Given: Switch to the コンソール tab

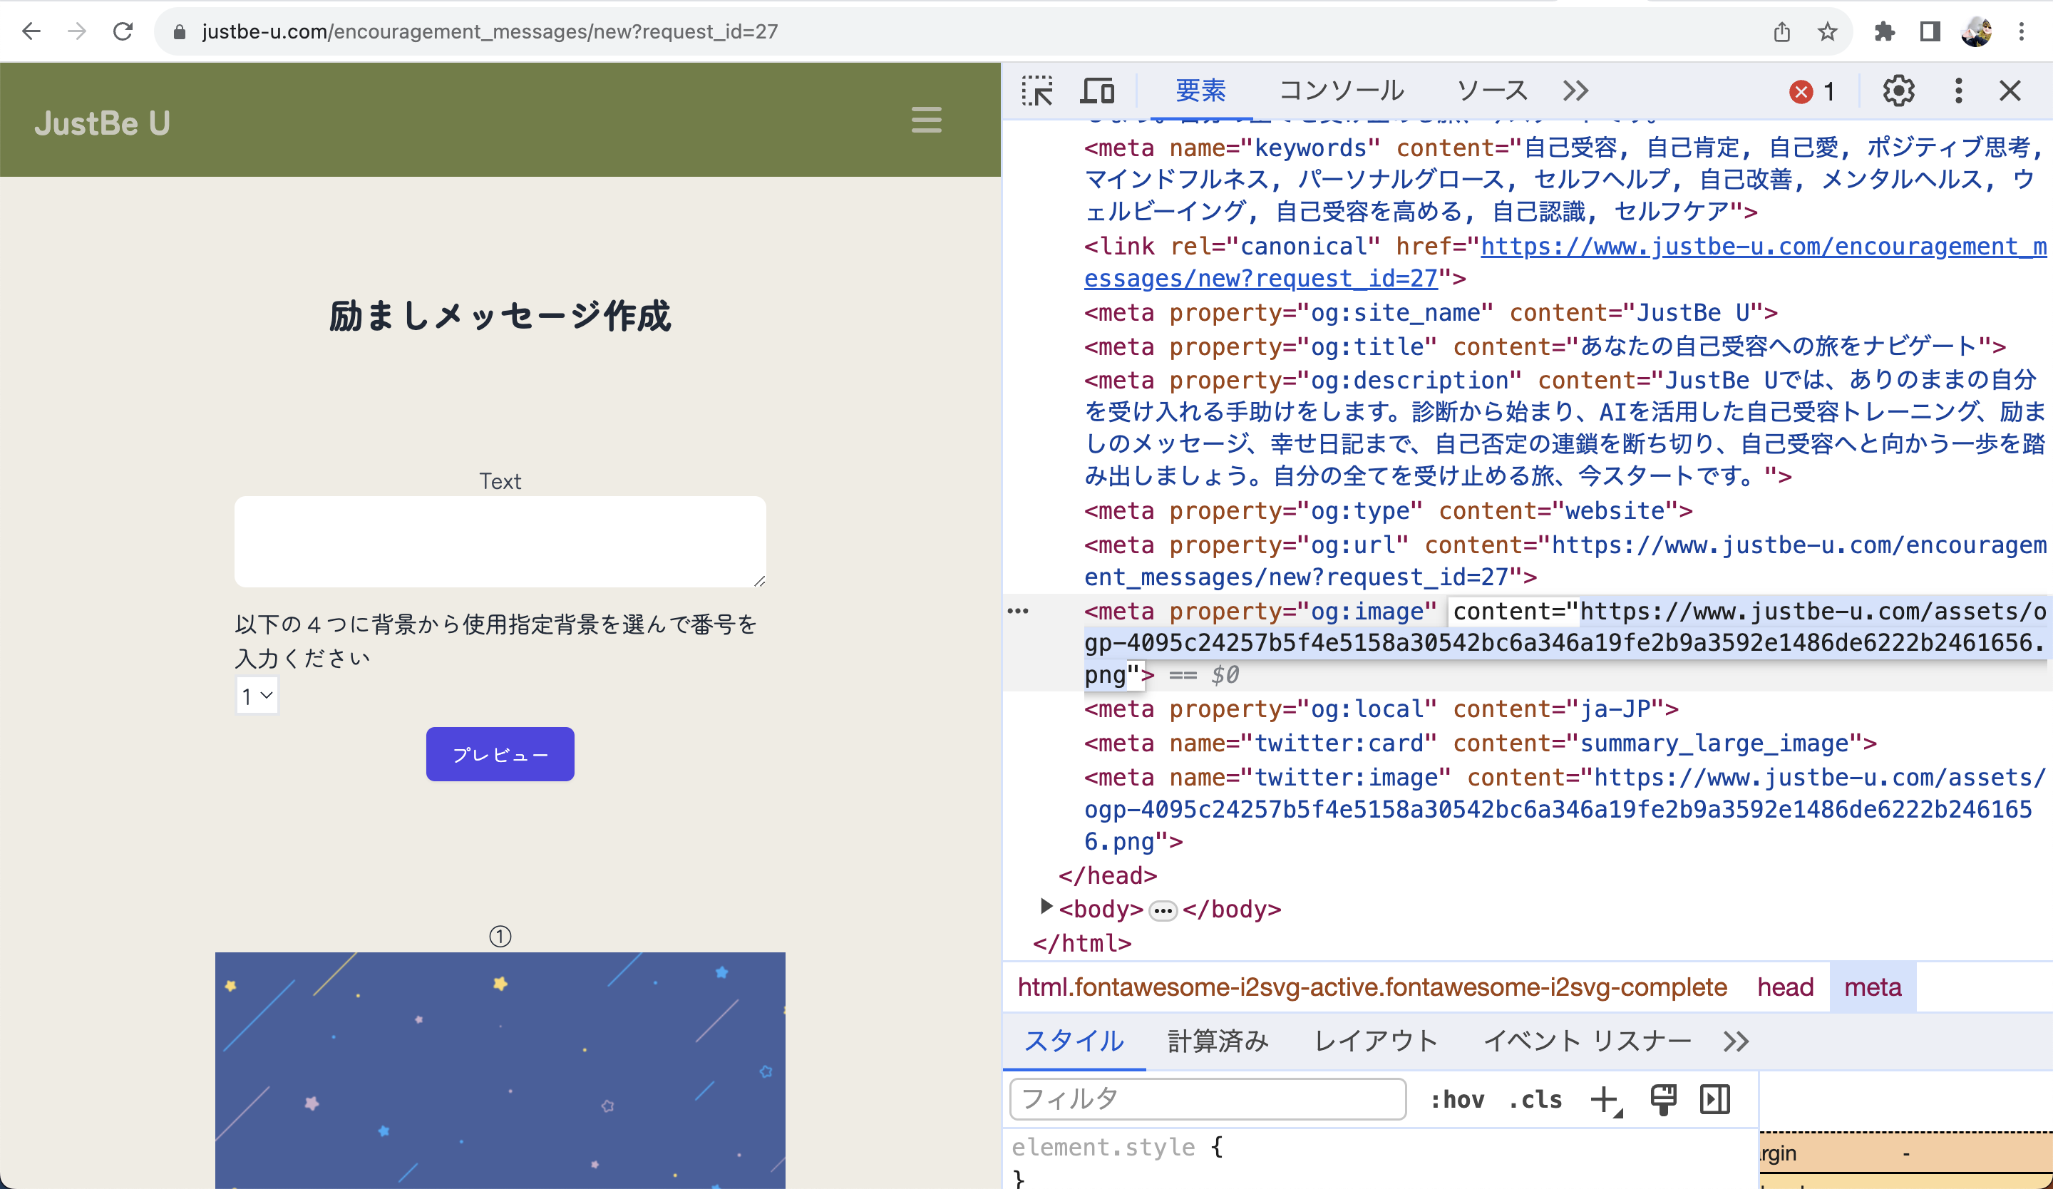Looking at the screenshot, I should click(x=1341, y=91).
